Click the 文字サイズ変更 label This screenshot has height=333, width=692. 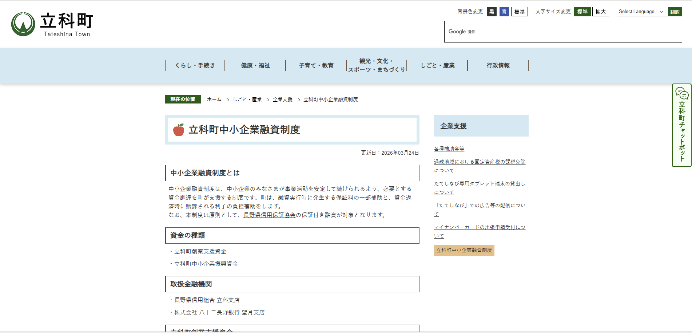(x=553, y=12)
